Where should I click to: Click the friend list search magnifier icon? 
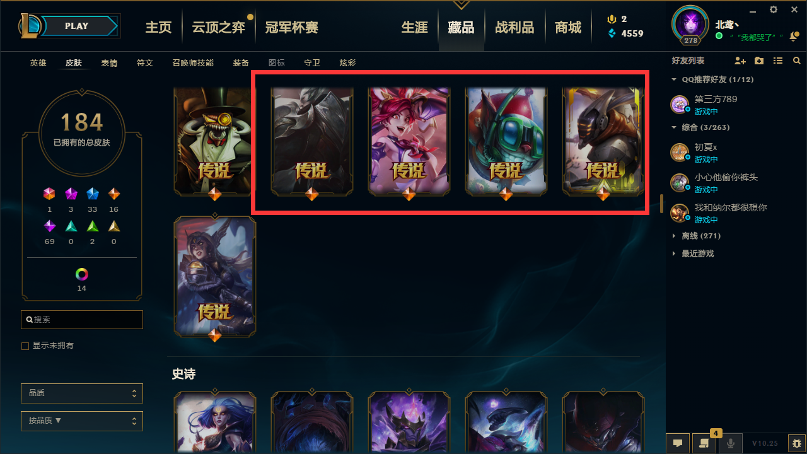[797, 61]
